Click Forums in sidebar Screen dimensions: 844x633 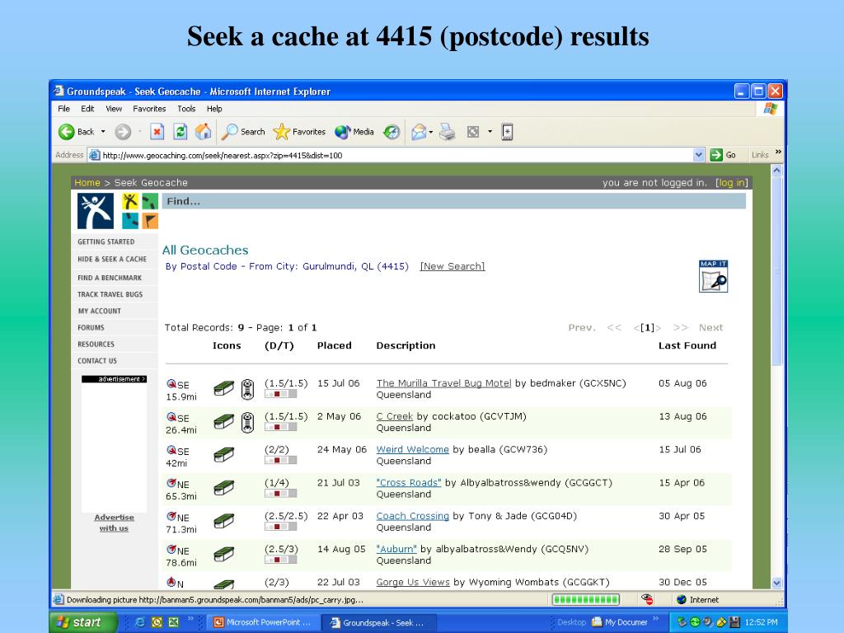pos(91,327)
